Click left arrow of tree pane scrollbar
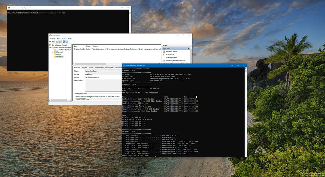Image resolution: width=325 pixels, height=177 pixels. (x=50, y=101)
